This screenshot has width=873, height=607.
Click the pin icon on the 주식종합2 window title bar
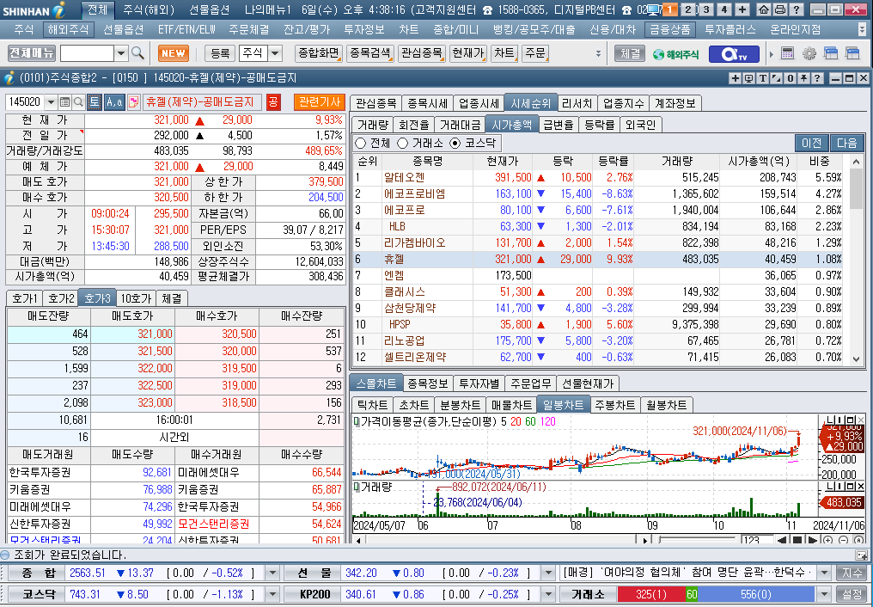(x=803, y=78)
